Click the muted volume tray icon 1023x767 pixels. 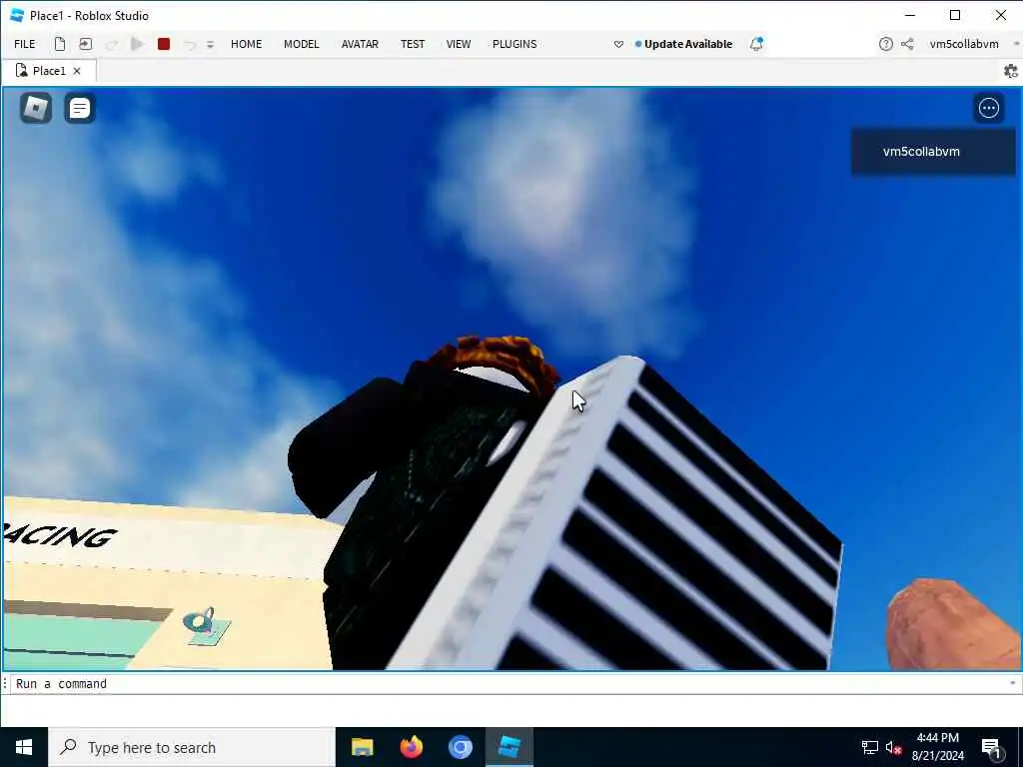pos(894,747)
